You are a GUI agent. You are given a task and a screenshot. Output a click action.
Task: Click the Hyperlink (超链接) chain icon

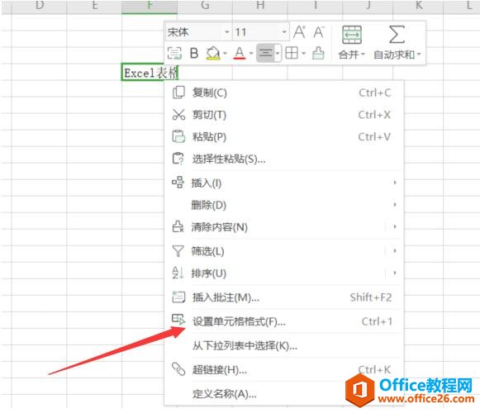[x=178, y=369]
